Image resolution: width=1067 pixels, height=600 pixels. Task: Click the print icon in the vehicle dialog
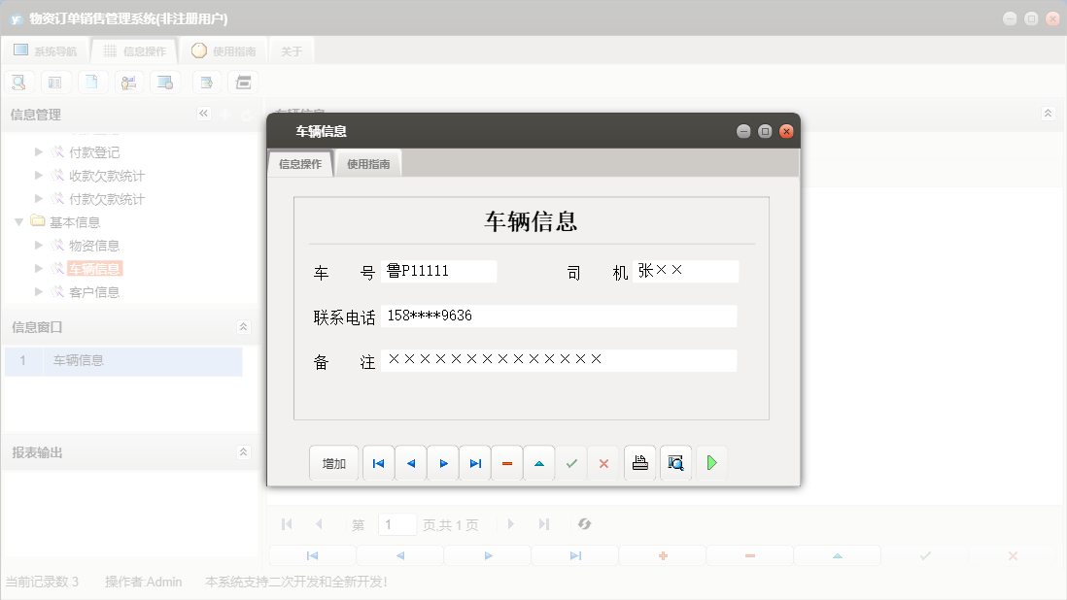639,463
